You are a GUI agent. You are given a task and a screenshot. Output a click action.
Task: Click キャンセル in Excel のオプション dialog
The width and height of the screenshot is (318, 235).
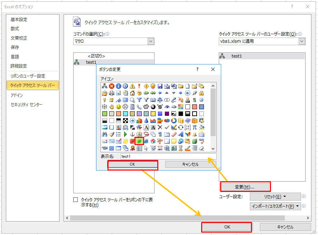coord(286,227)
